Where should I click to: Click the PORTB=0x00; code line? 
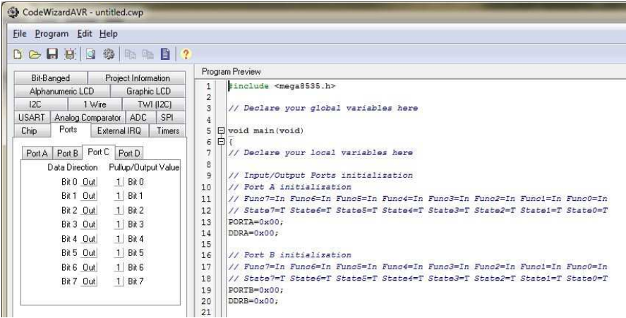coord(256,290)
